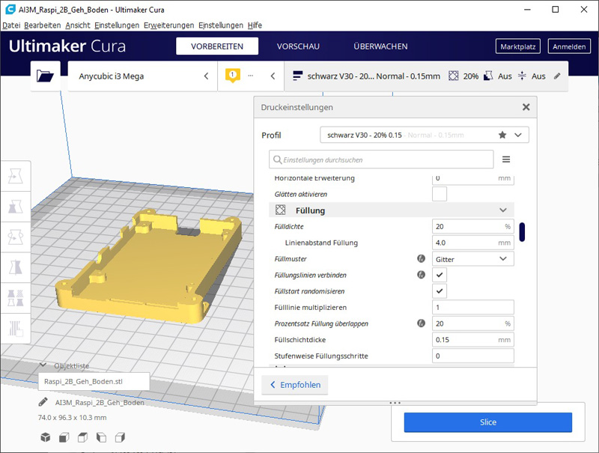The width and height of the screenshot is (599, 453).
Task: Click the fx icon beside Füllungslinien verbinden
Action: (421, 275)
